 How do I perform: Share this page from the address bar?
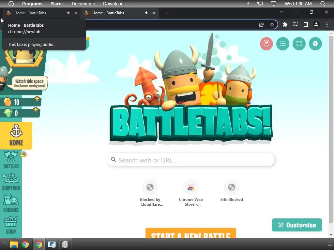point(262,25)
